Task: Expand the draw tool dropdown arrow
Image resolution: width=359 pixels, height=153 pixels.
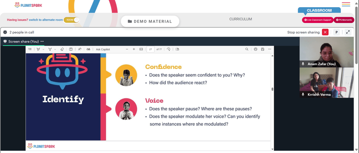Action: 55,49
